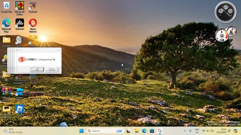Open Wi-Fi network settings in the tray
The image size is (241, 135).
click(204, 131)
